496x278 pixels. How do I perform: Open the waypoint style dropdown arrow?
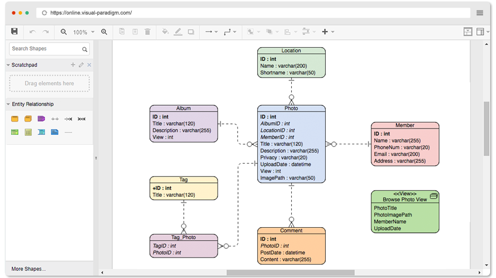[x=235, y=32]
